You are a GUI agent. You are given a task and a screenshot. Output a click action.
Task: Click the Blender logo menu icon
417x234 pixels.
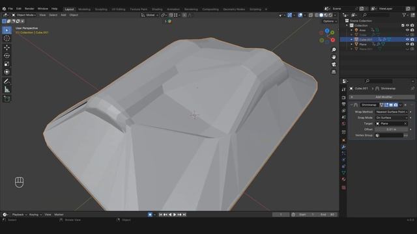click(4, 8)
